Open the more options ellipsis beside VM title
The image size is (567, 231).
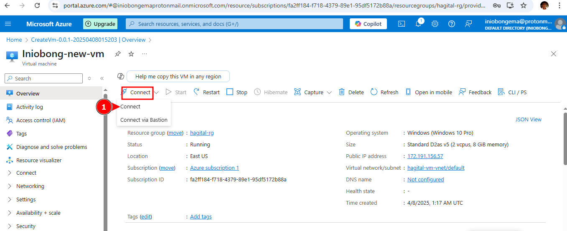[x=145, y=54]
